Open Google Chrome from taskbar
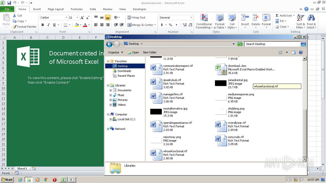The height and width of the screenshot is (183, 326). click(x=46, y=180)
